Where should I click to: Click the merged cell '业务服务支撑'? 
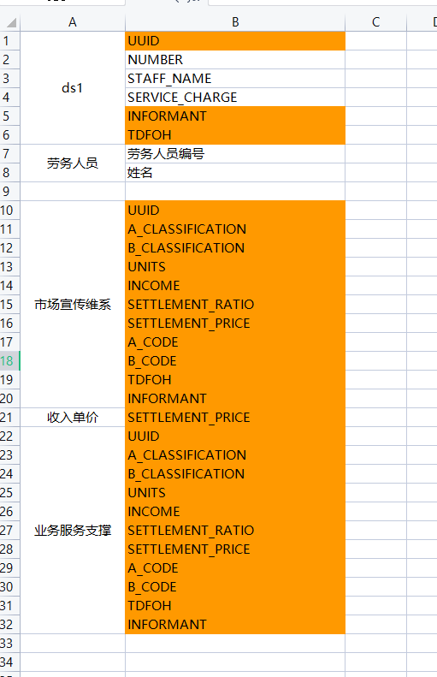(73, 530)
